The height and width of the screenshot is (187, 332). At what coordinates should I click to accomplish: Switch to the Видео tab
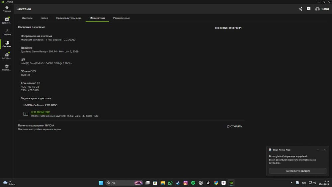click(44, 18)
